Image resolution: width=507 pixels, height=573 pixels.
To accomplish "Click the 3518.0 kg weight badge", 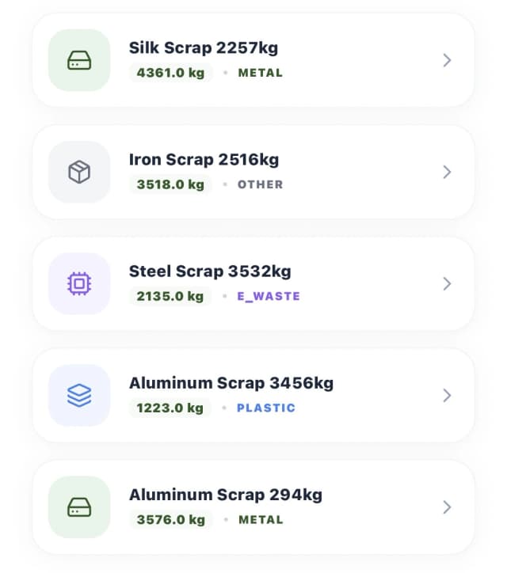I will point(170,184).
